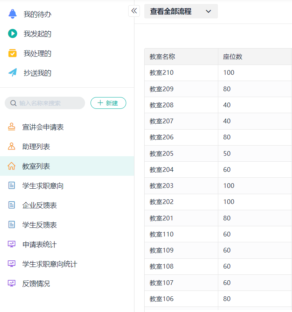
Task: Click the document icon beside 学生求职意向
Action: pyautogui.click(x=12, y=186)
